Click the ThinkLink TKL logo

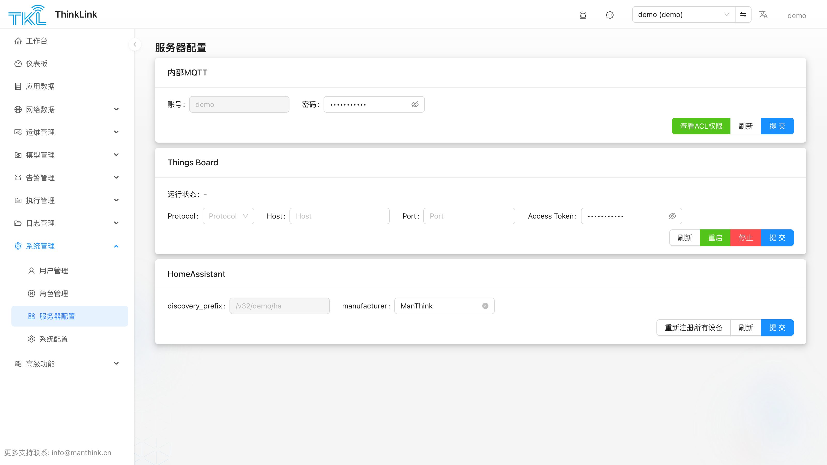coord(27,15)
